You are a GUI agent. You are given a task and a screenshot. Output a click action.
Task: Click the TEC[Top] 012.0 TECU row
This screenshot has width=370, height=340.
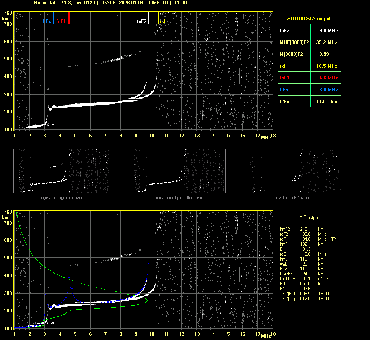(304, 298)
